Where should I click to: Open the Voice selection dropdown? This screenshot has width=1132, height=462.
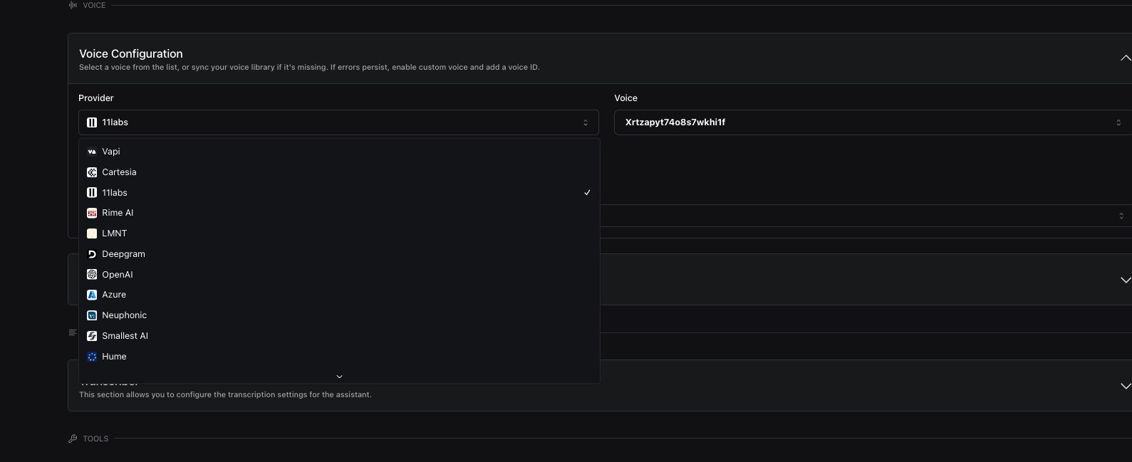coord(872,122)
